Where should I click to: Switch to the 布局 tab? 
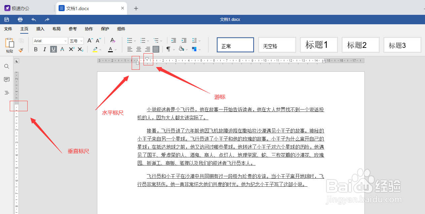pyautogui.click(x=57, y=29)
